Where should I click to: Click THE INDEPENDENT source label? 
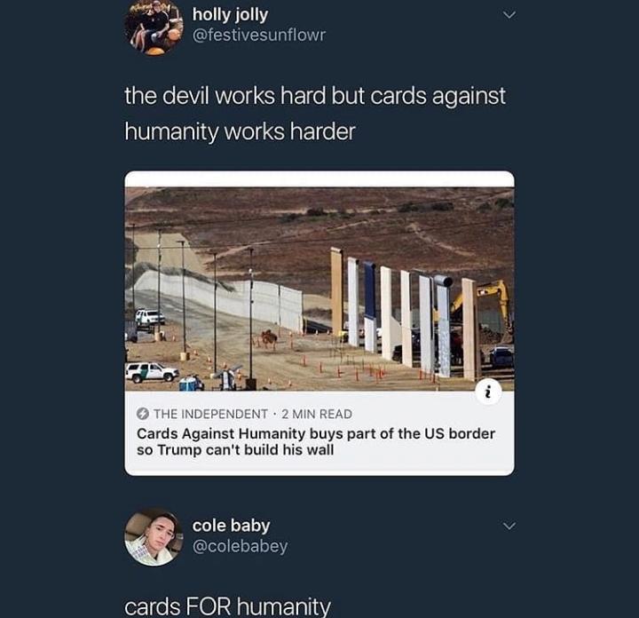coord(210,414)
